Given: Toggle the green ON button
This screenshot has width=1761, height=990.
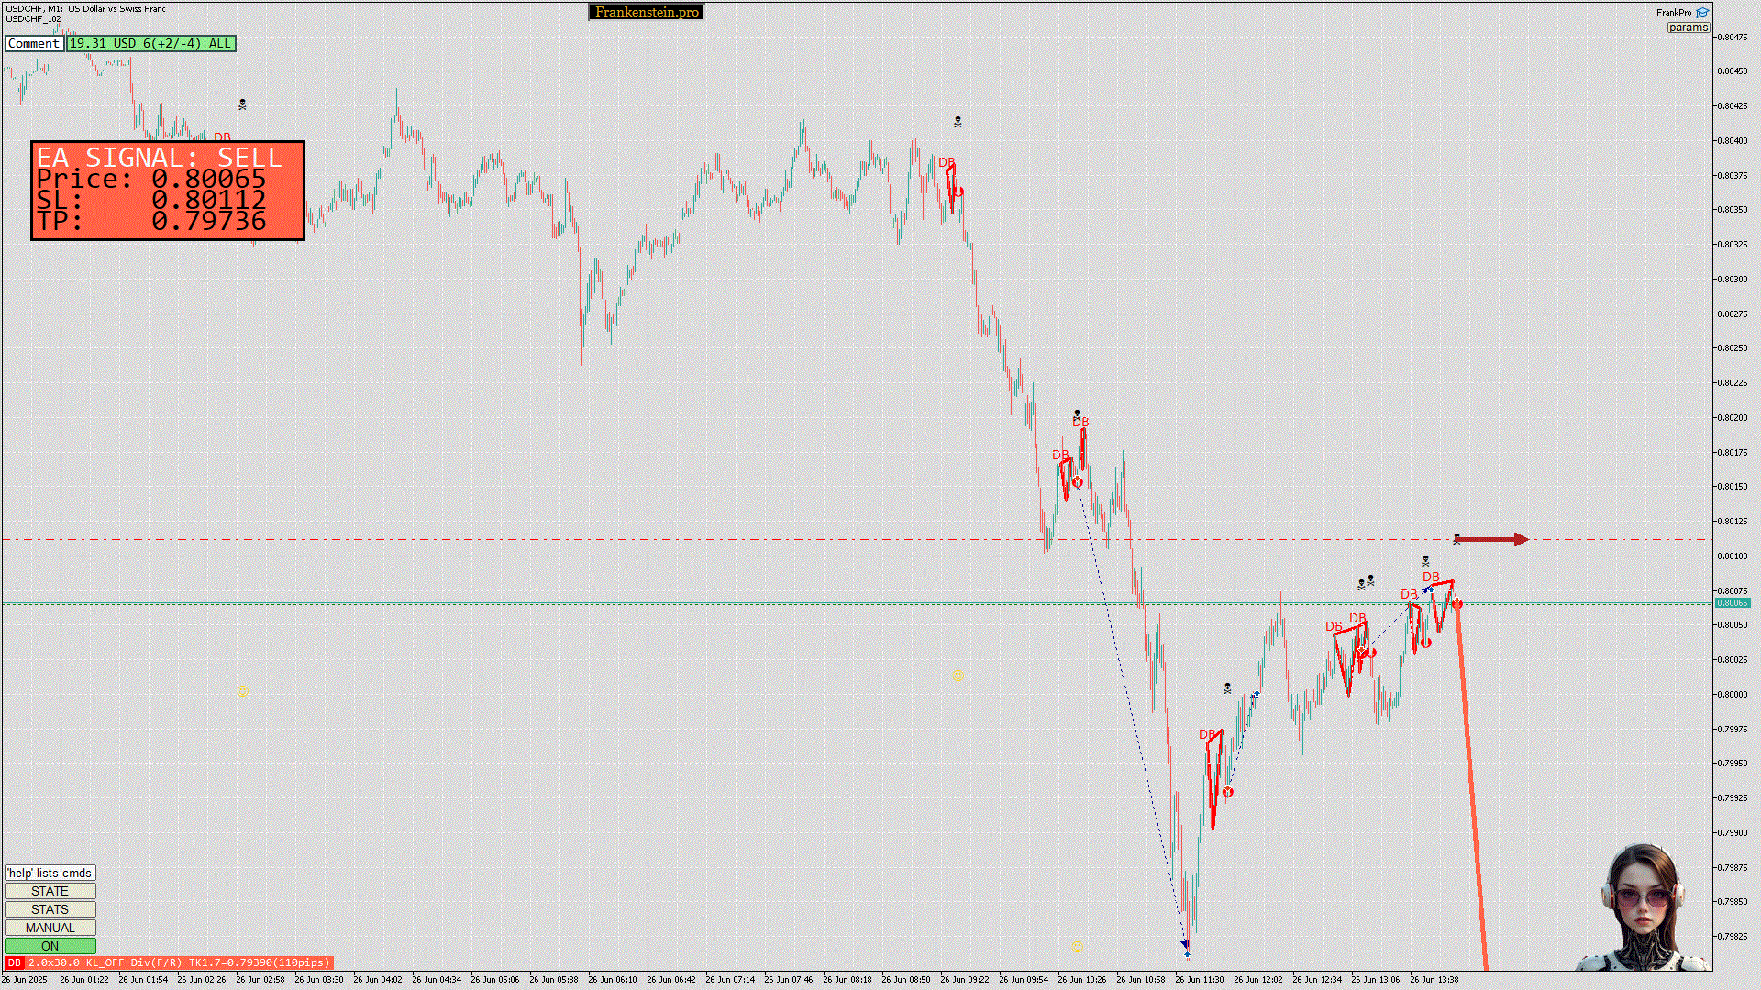Looking at the screenshot, I should pyautogui.click(x=50, y=946).
